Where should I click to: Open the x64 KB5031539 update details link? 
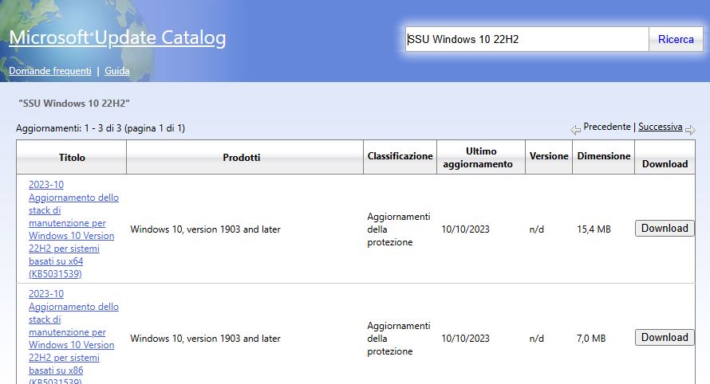[73, 229]
